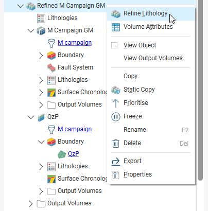Click the Delete trash can icon
This screenshot has height=211, width=208.
pos(116,143)
